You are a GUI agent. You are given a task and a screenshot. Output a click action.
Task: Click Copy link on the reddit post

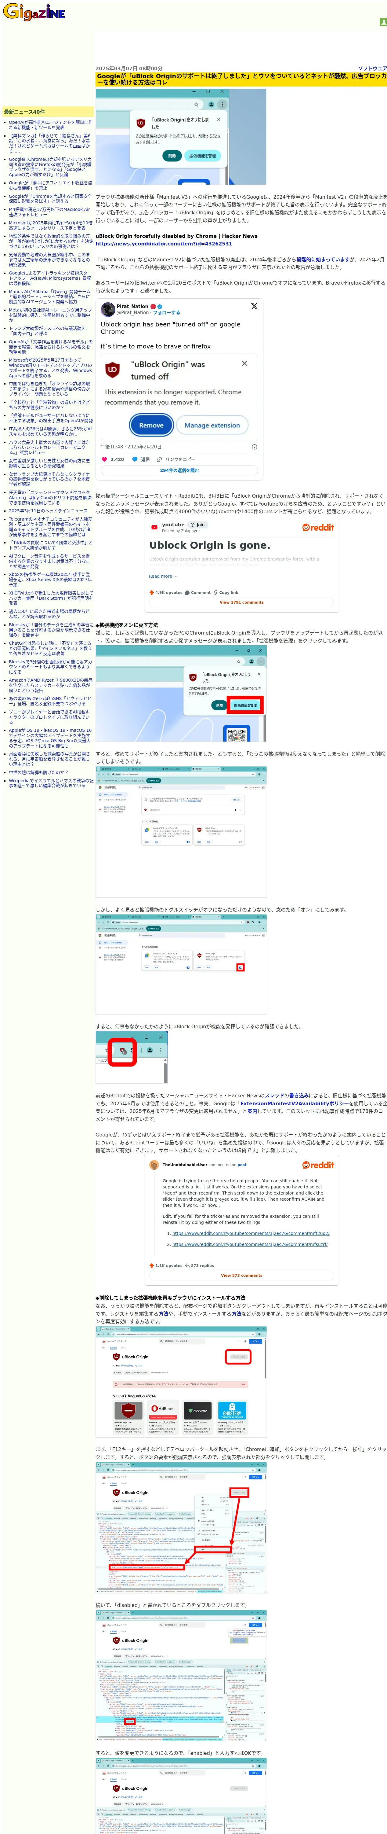(x=226, y=592)
